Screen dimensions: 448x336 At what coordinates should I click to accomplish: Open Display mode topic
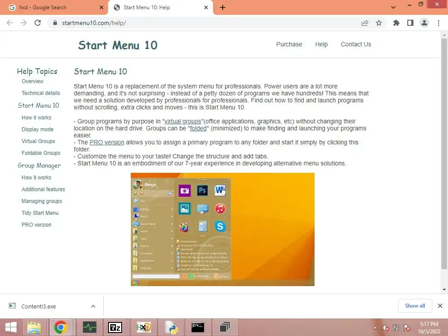[38, 129]
